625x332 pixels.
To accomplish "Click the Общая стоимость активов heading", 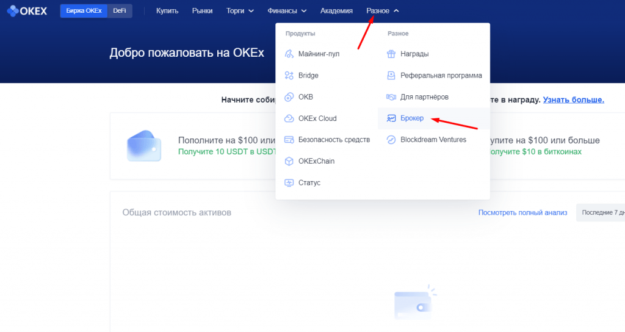I will [x=176, y=212].
